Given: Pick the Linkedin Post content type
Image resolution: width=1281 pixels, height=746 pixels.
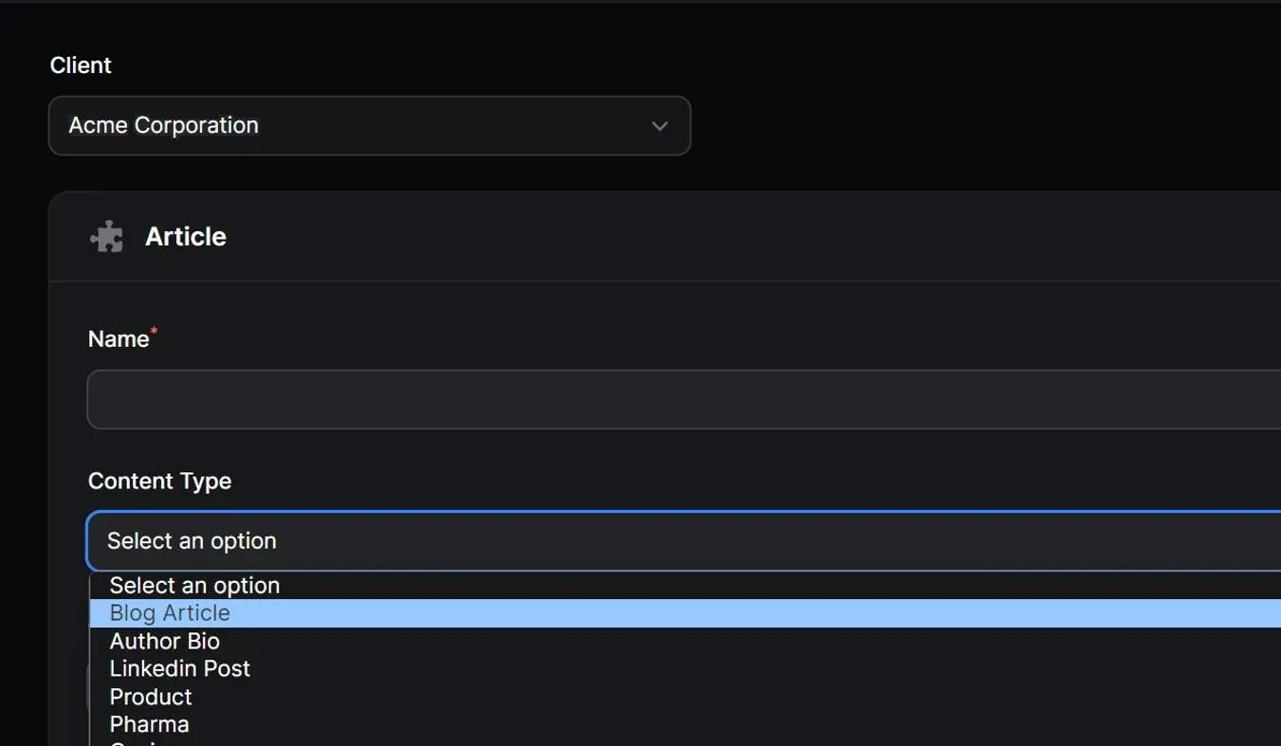Looking at the screenshot, I should [180, 669].
